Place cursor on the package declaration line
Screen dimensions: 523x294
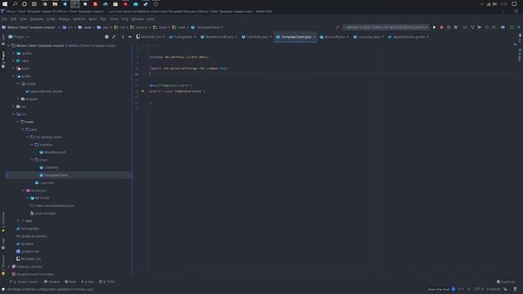click(x=179, y=57)
